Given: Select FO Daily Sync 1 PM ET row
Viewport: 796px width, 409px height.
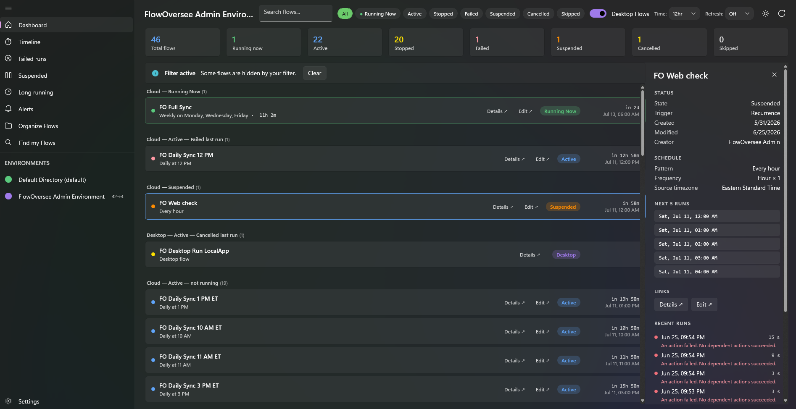Looking at the screenshot, I should pyautogui.click(x=393, y=302).
